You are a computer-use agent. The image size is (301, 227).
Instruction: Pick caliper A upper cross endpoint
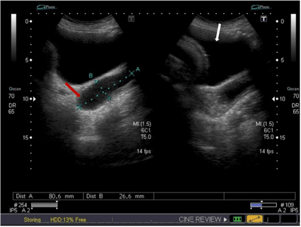(x=132, y=73)
